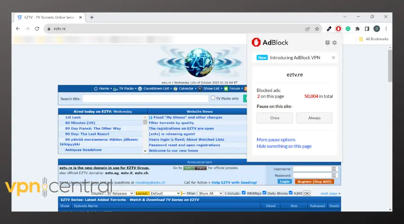View site info lock icon
Viewport: 404px width, 224px height.
[49, 29]
